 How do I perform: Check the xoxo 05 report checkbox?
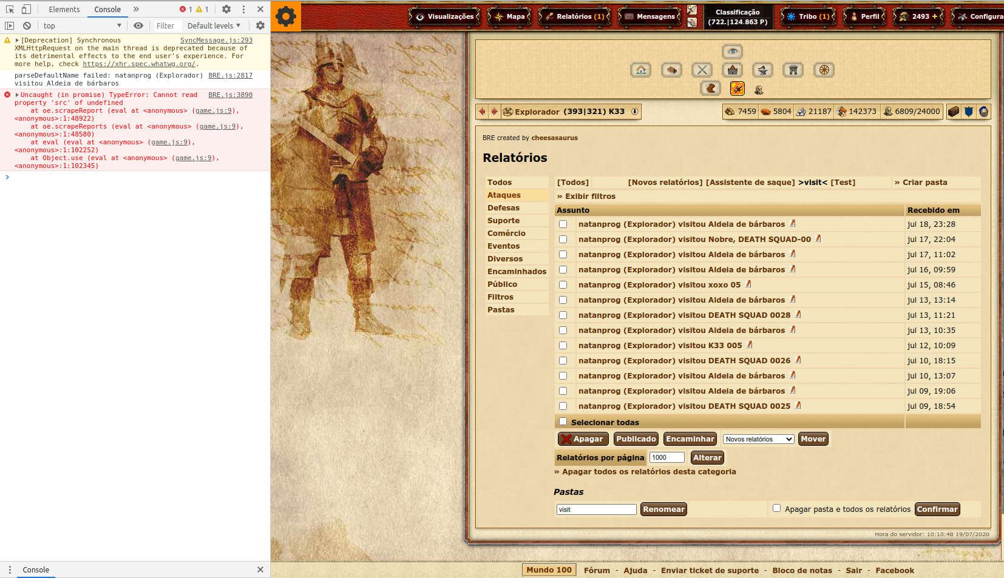pyautogui.click(x=563, y=285)
